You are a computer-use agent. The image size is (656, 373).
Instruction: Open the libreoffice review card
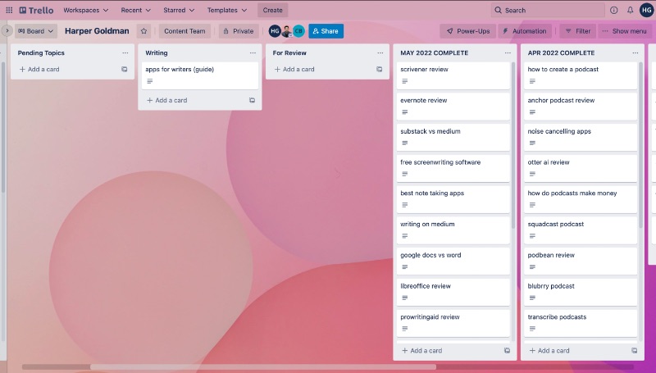pos(453,293)
